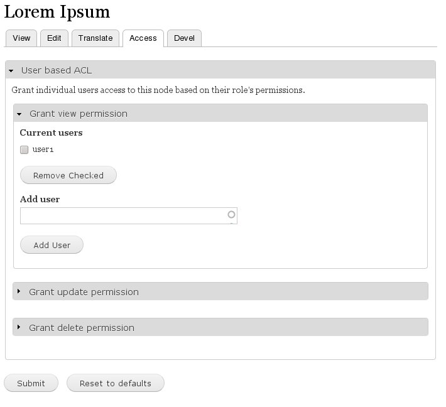Expand Grant update permission via its arrow
This screenshot has height=407, width=446.
[x=19, y=291]
